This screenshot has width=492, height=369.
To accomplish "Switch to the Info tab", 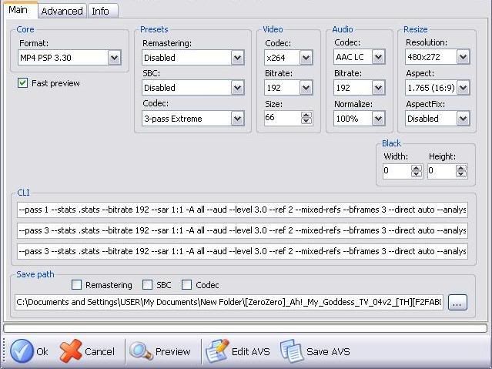I will point(102,11).
